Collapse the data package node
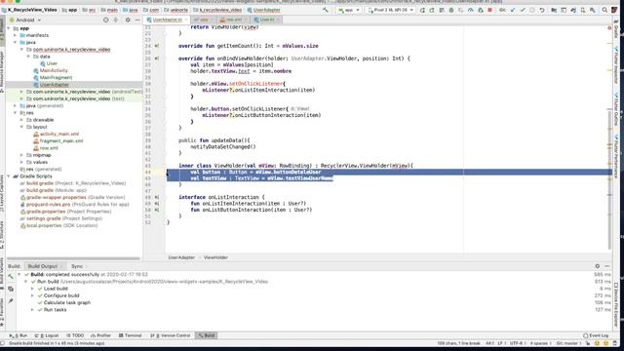Viewport: 624px width, 351px height. [x=28, y=57]
